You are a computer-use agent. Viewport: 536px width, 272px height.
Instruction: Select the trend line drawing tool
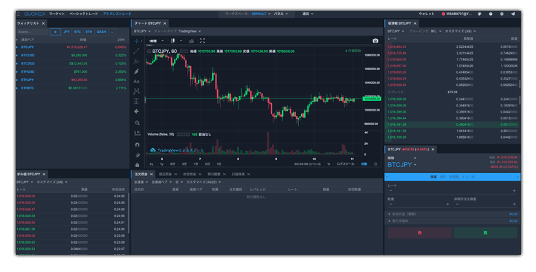[x=136, y=52]
